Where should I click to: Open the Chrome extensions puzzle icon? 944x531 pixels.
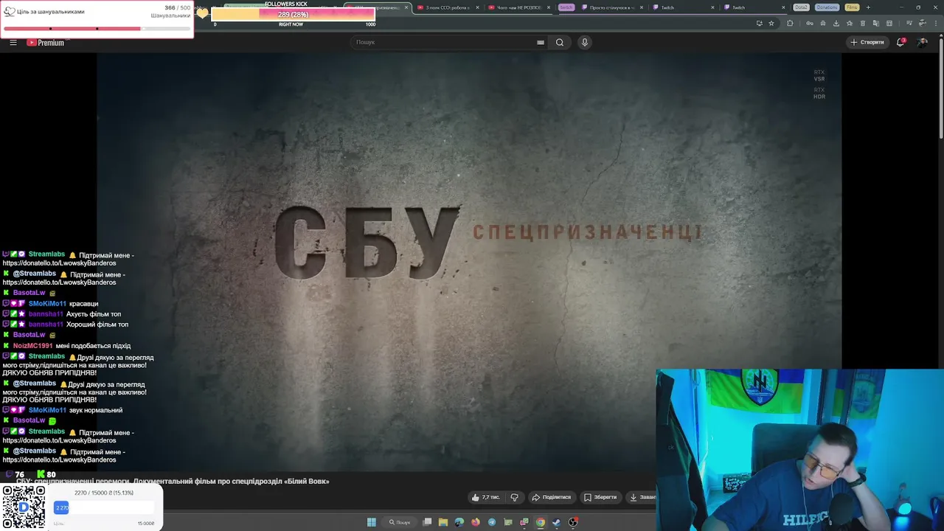[x=790, y=23]
